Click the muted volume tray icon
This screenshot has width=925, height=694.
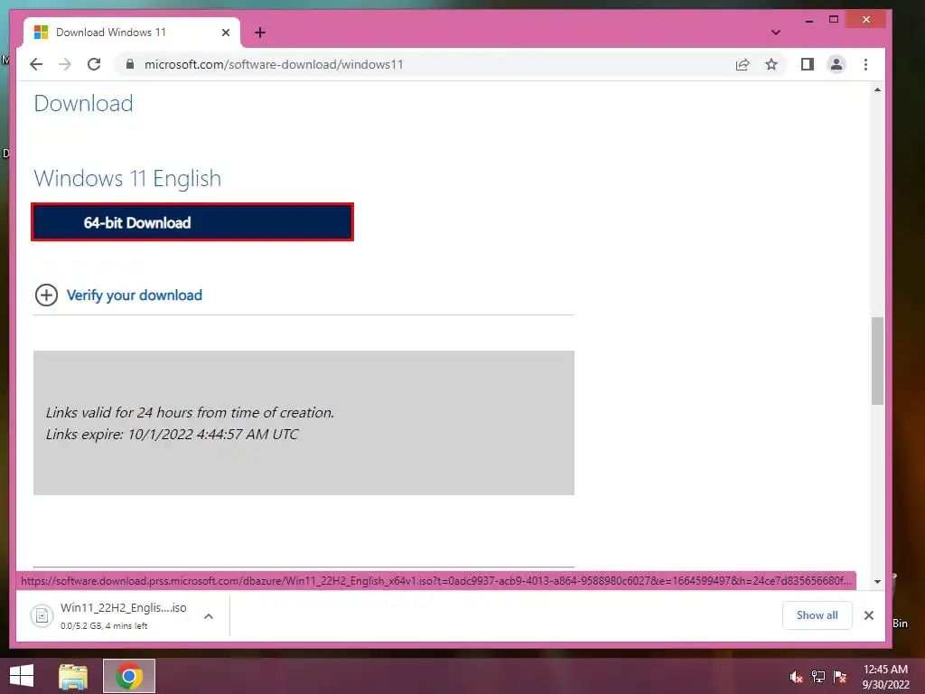797,677
